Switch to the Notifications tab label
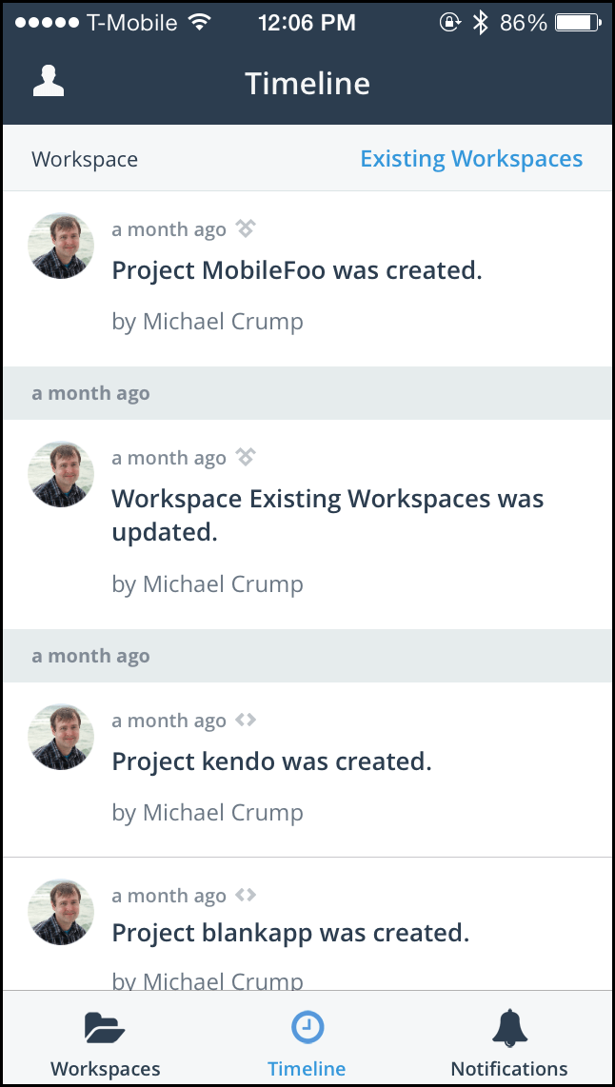The height and width of the screenshot is (1087, 615). 509,1069
